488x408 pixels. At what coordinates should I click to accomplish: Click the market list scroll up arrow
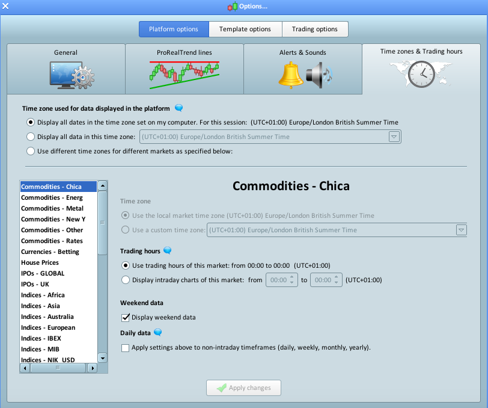(102, 186)
